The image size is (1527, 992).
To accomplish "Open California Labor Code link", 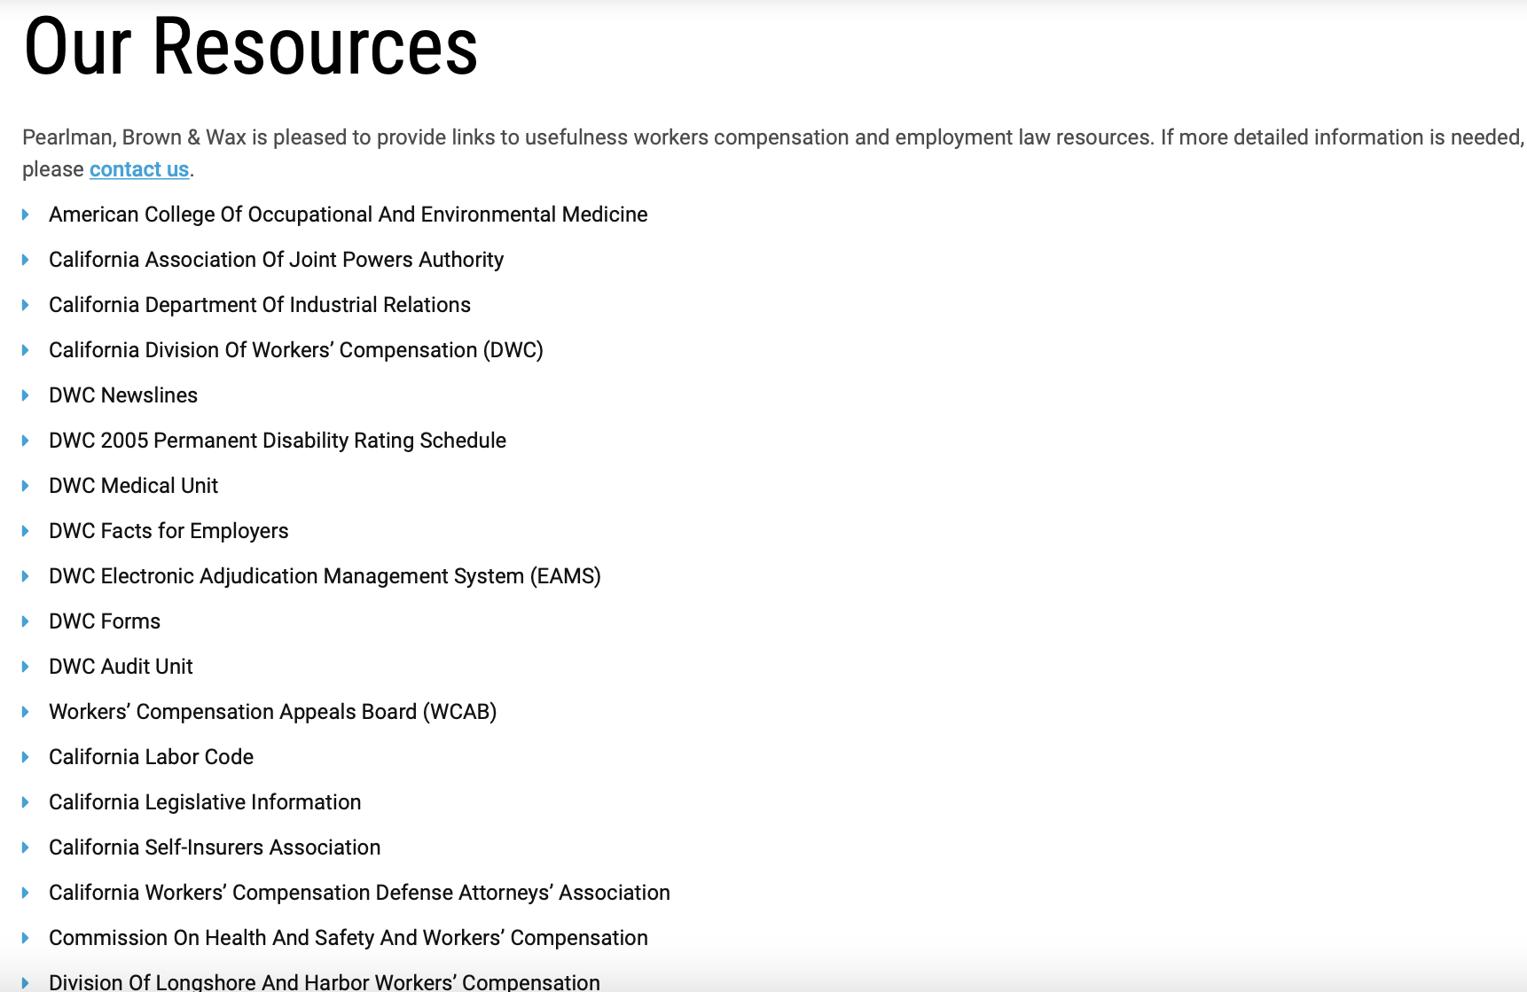I will point(152,757).
